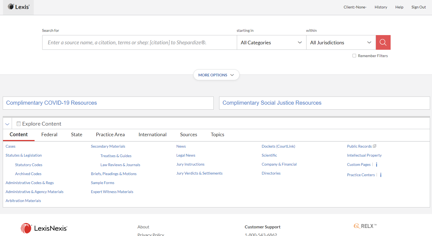
Task: Open Sample Forms link
Action: click(103, 183)
